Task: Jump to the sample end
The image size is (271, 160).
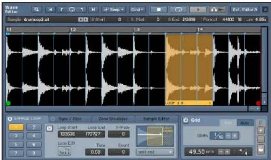Action: (x=93, y=9)
